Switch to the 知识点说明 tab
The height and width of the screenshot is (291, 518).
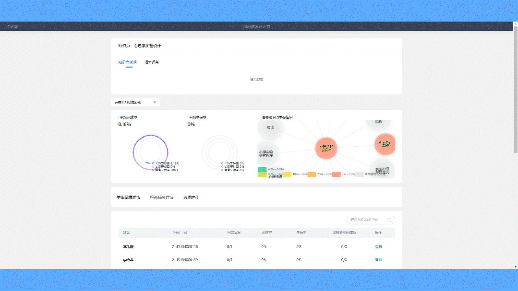click(x=128, y=62)
